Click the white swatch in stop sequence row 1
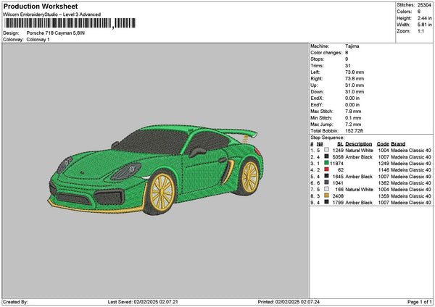 (326, 150)
